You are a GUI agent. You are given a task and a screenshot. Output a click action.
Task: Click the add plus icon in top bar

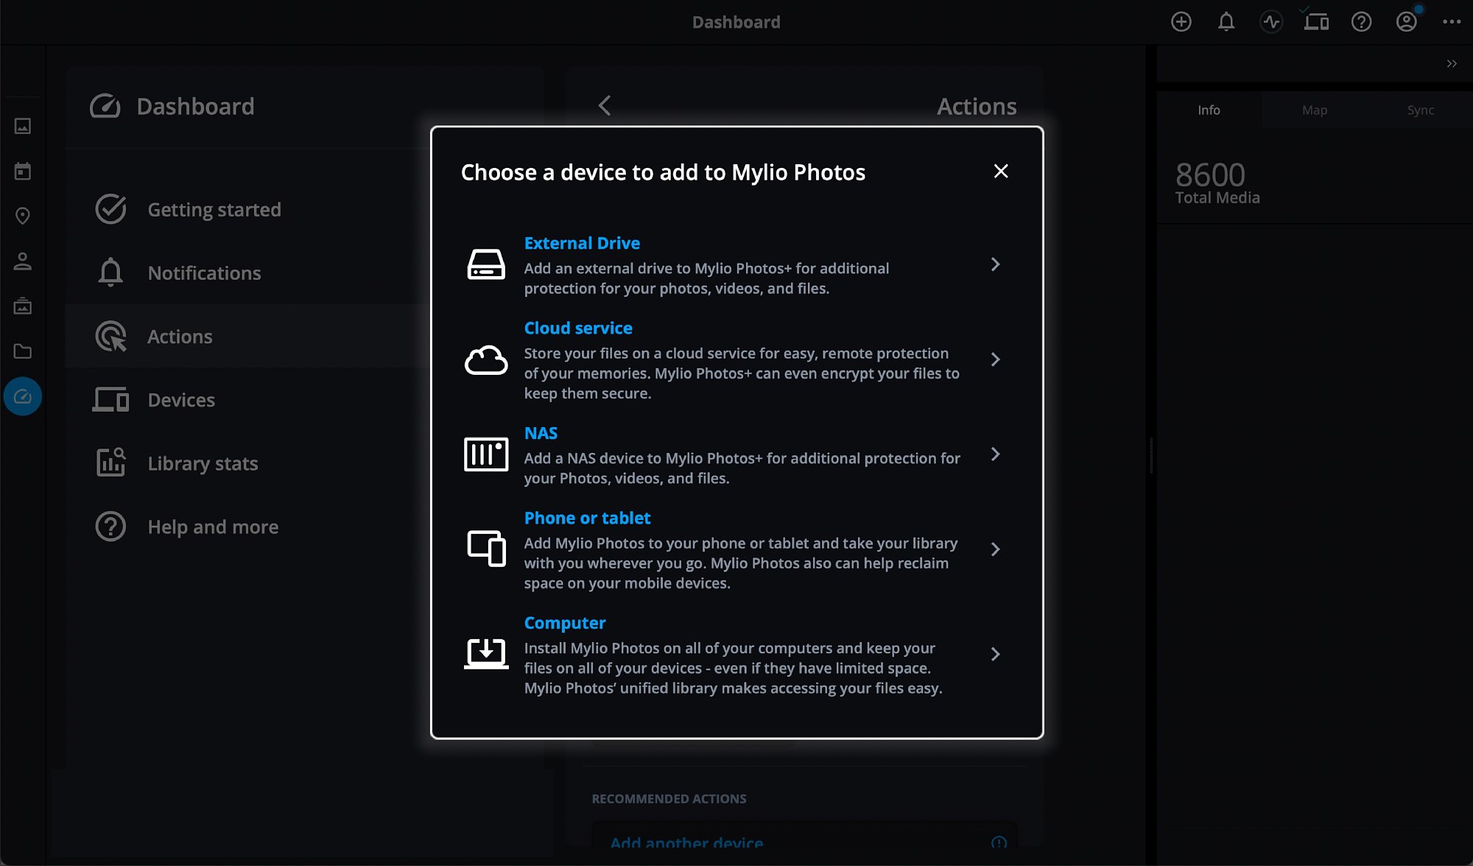click(x=1181, y=22)
